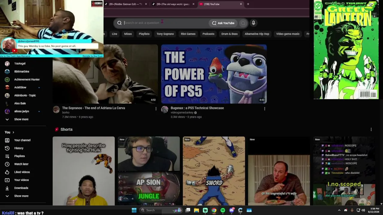Viewport: 383px width, 215px height.
Task: Click the Windows taskbar Search box
Action: pos(161,210)
